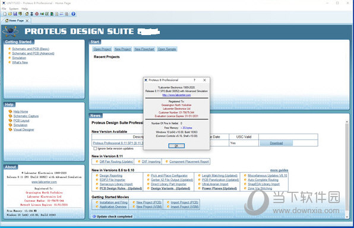Screen dimensions: 354x228
Task: Click the blue Help question mark icon
Action: tap(74, 14)
